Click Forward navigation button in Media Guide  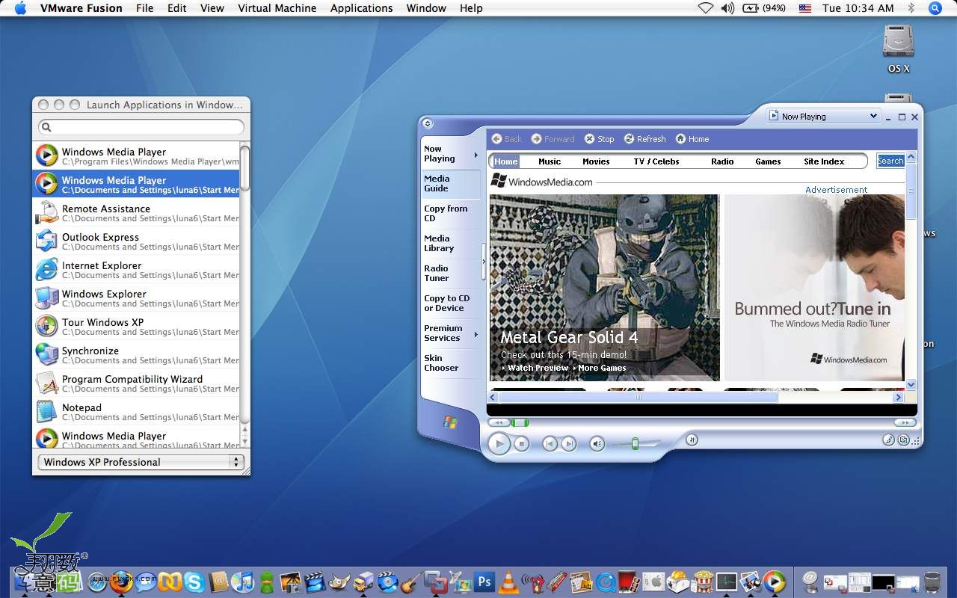553,139
